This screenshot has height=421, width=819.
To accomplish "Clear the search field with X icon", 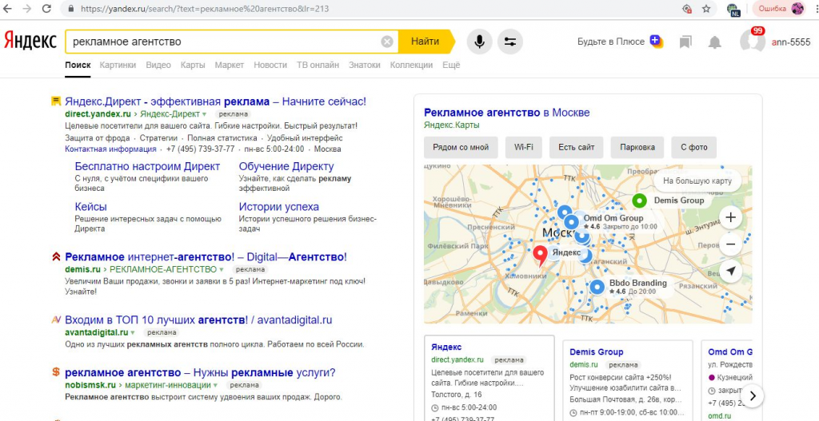I will 387,42.
